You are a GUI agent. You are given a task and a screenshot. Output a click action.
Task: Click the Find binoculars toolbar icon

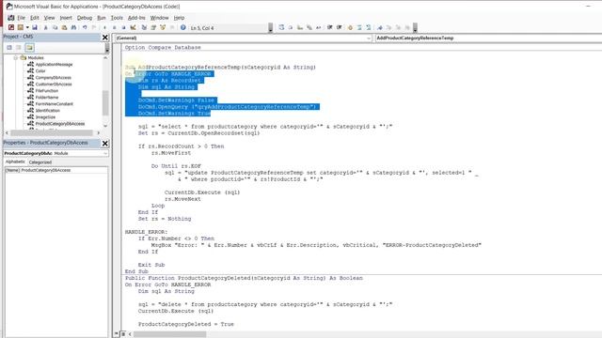point(73,27)
